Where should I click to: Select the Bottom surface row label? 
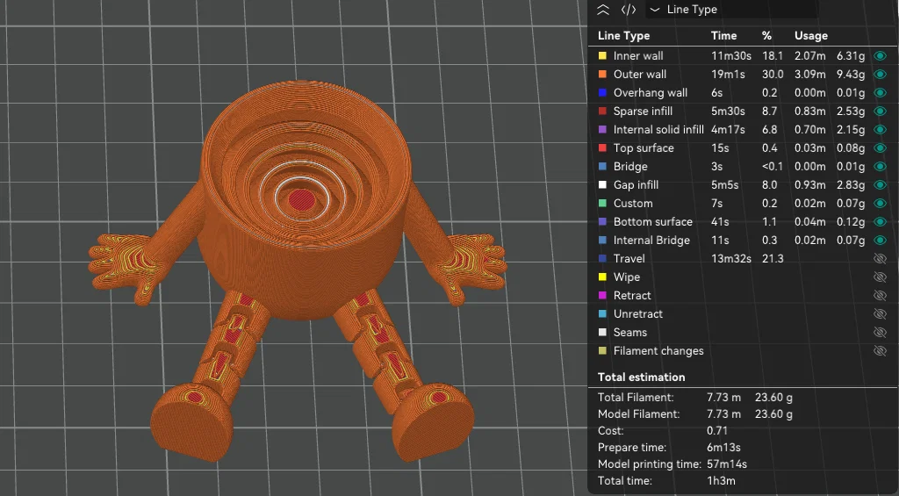(652, 221)
